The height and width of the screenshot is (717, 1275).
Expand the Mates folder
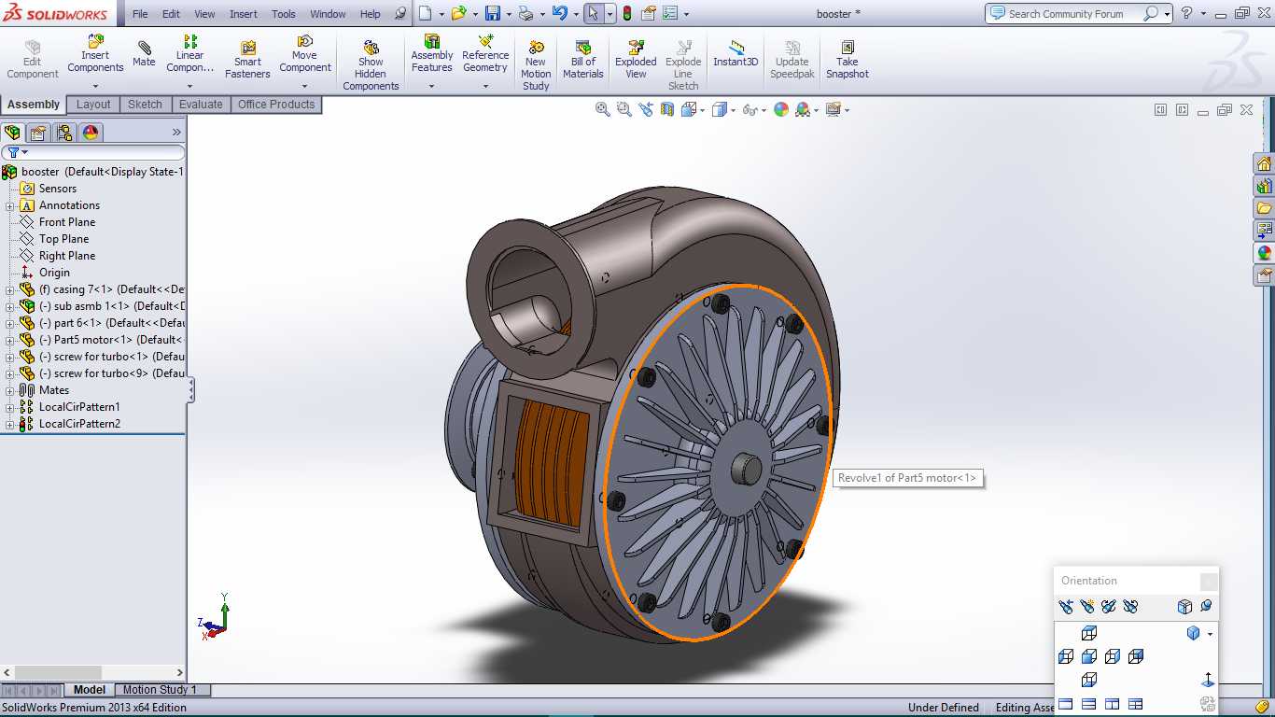point(10,390)
